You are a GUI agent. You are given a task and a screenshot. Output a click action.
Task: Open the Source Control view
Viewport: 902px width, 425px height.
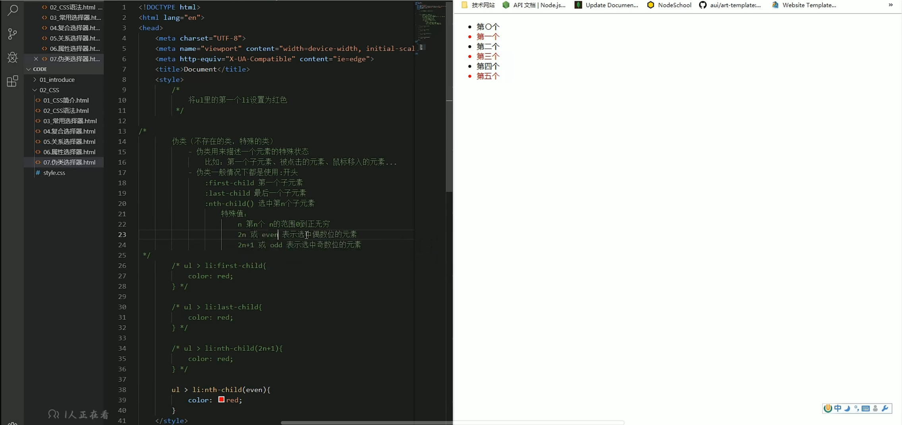[x=12, y=34]
